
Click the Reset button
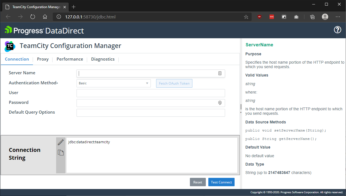pyautogui.click(x=197, y=182)
